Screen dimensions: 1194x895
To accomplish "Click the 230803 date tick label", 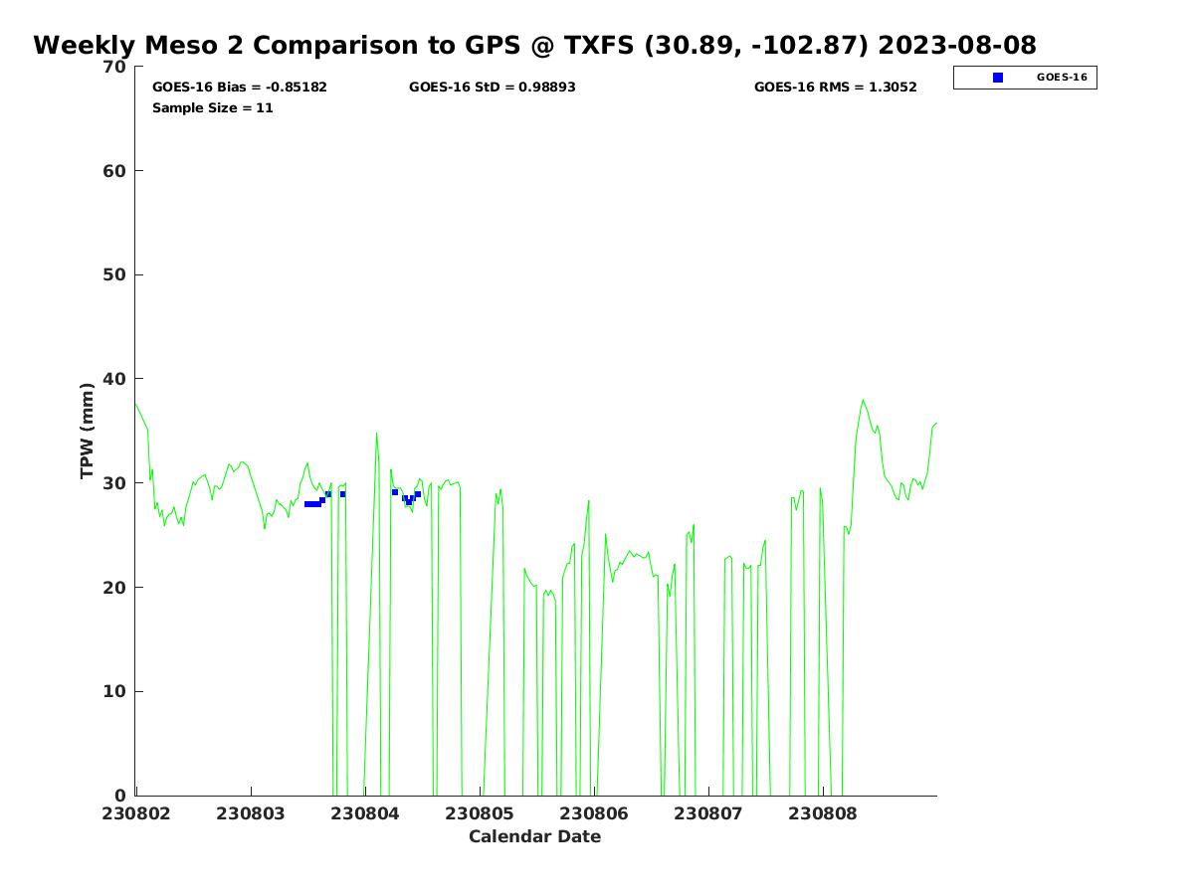I will tap(251, 813).
